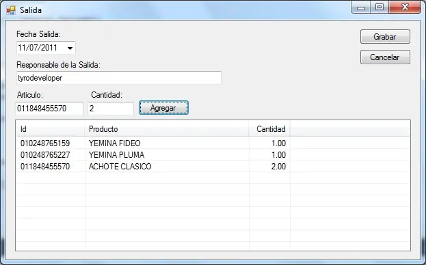This screenshot has width=426, height=265.
Task: Click the YEMINA PLUMA product cell
Action: (x=116, y=155)
